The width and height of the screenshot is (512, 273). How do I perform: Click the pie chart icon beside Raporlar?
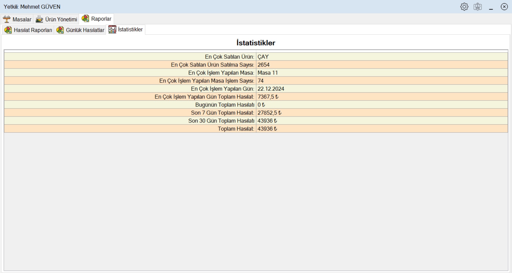[x=85, y=19]
